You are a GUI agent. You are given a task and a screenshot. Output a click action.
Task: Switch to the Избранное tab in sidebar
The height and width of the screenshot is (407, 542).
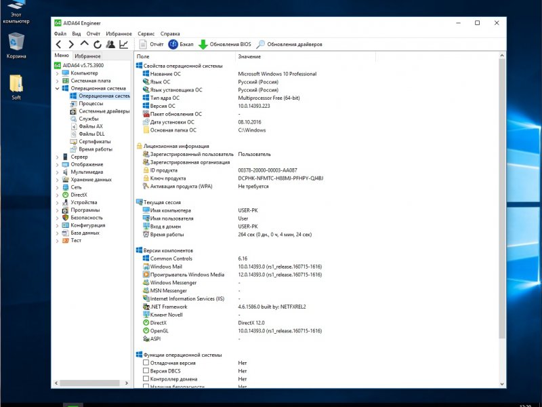pos(88,56)
